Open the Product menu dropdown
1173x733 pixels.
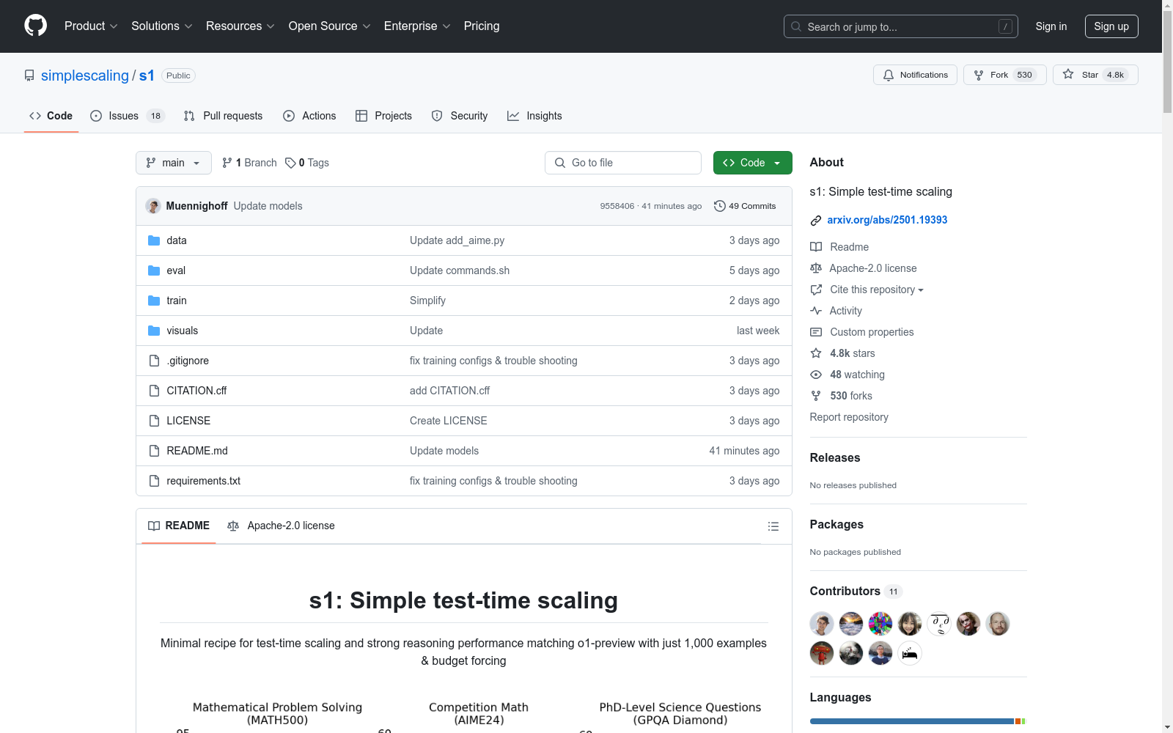point(91,26)
